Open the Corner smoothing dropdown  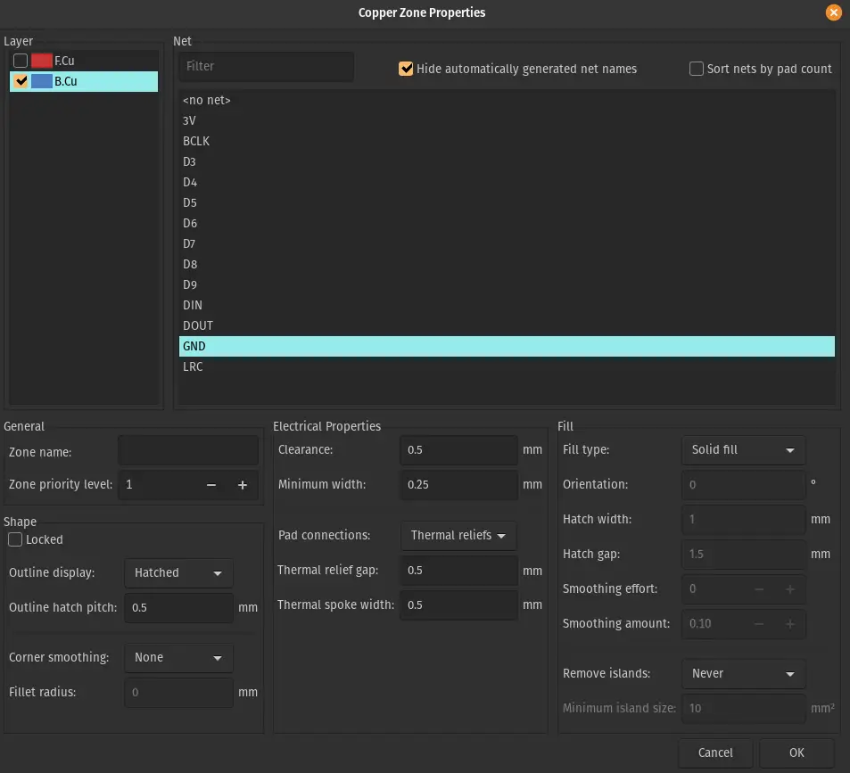178,658
